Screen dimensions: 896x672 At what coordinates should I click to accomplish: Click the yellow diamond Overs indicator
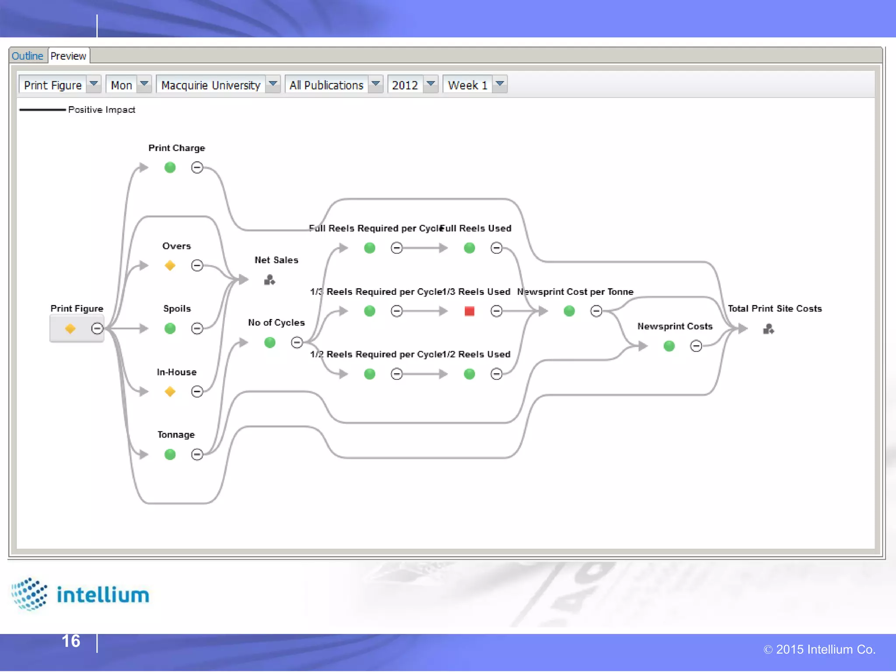click(x=170, y=265)
